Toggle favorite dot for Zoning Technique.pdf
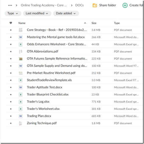144x144 pixels. pos(11,123)
